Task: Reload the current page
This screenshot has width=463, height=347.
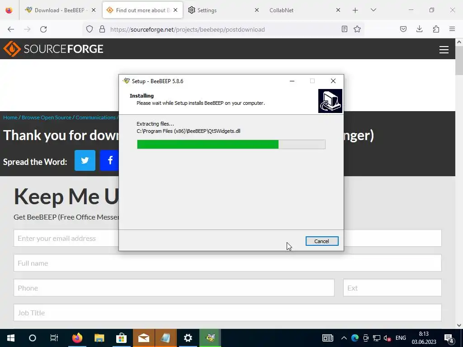Action: coord(43,29)
